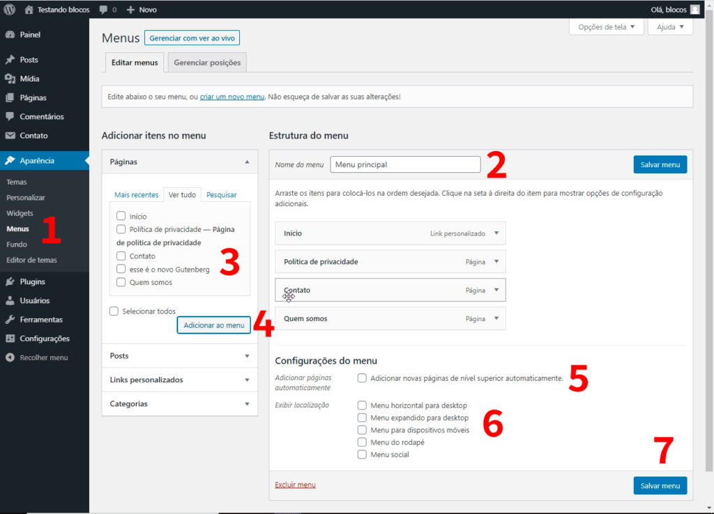Enable adding new top-level pages automatically
Screen dimensions: 714x514
point(362,378)
